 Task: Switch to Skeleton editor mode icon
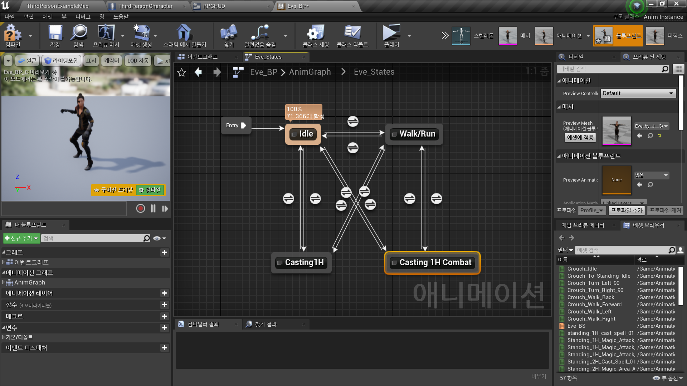click(x=461, y=36)
